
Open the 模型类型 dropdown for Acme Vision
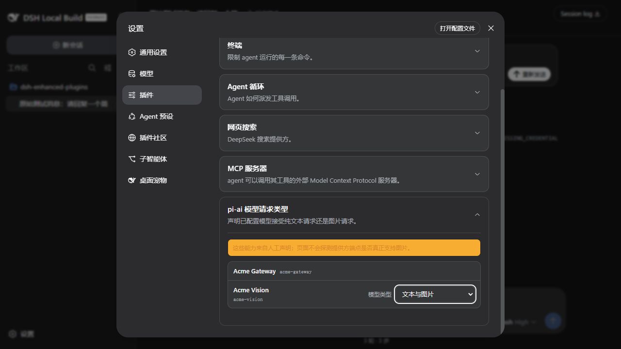coord(435,294)
